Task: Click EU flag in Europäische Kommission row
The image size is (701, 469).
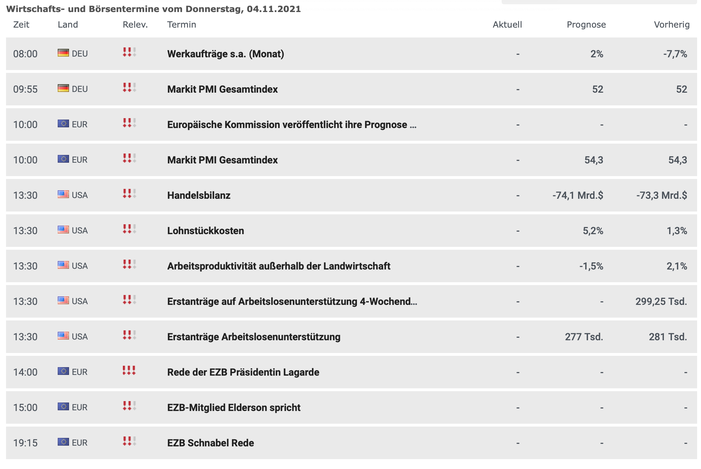Action: tap(63, 123)
